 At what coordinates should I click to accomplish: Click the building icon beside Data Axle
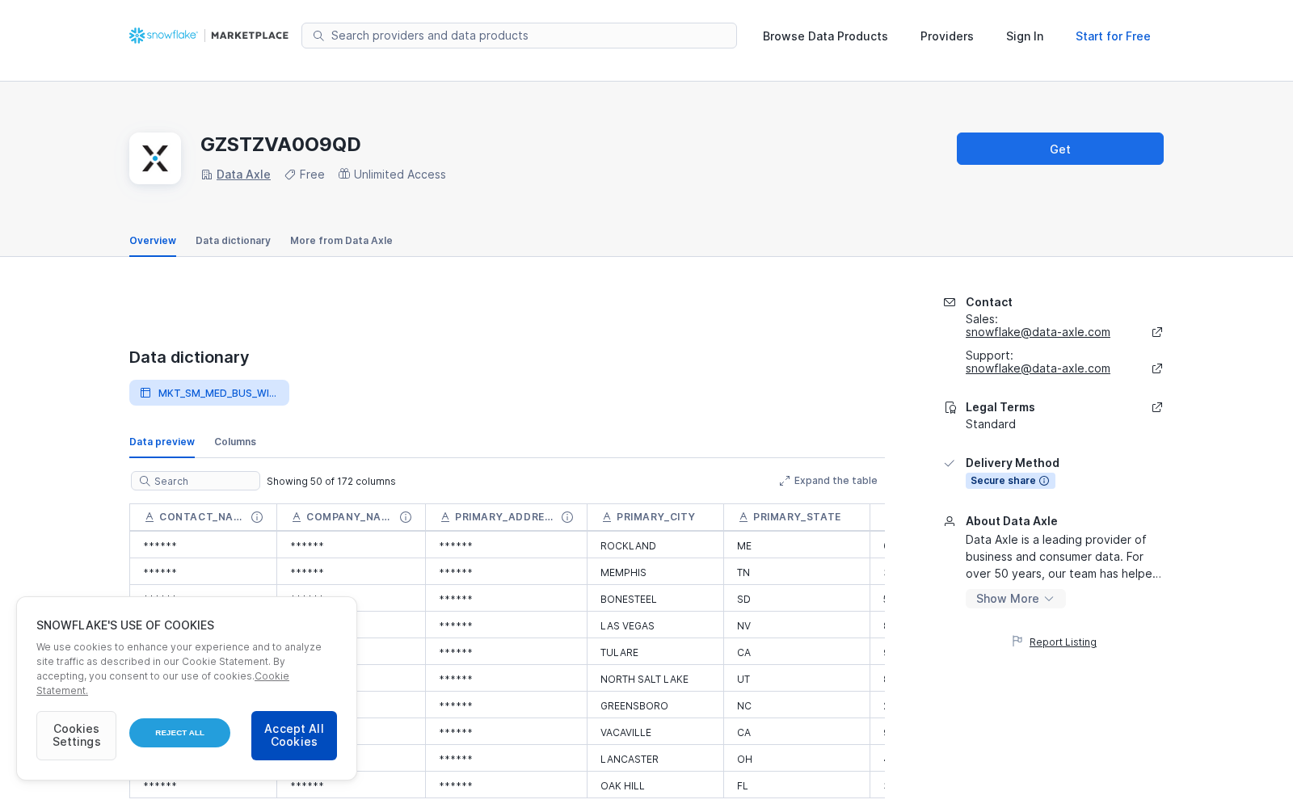click(207, 175)
